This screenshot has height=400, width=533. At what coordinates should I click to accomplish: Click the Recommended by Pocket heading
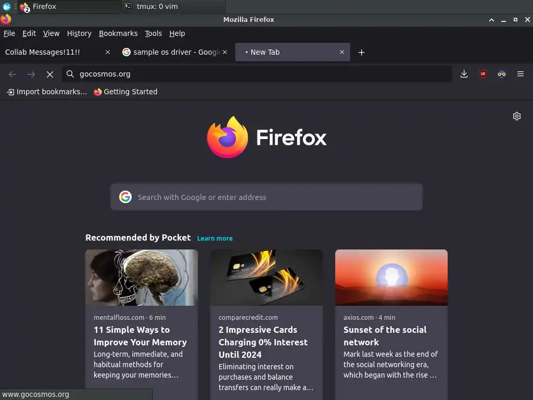(138, 238)
